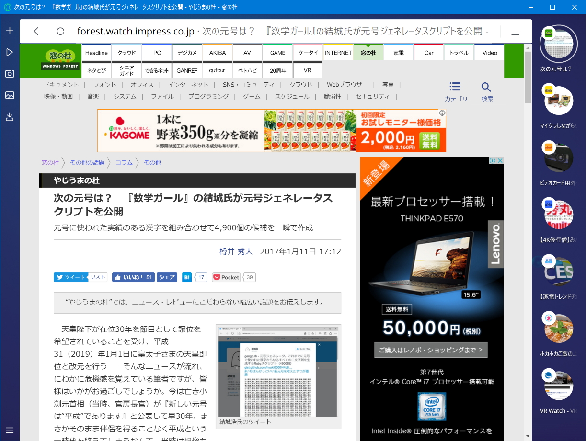This screenshot has width=586, height=441.
Task: Open the screenshot capture tool in the sidebar
Action: click(9, 74)
